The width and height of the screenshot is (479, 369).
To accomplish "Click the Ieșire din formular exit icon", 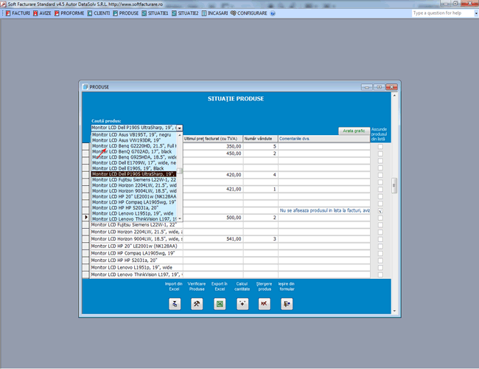I will click(287, 304).
